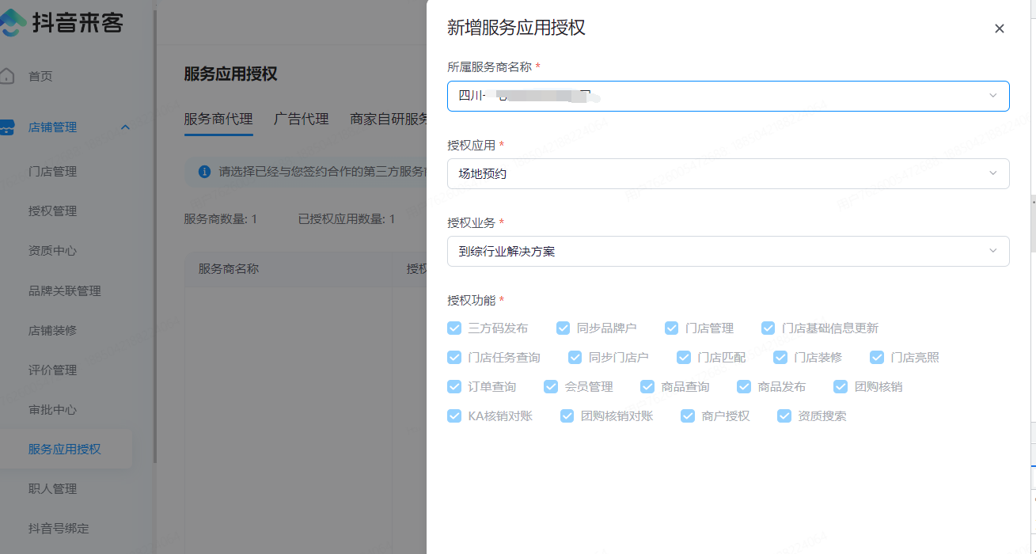Click the 抖音来客 logo icon
Image resolution: width=1036 pixels, height=554 pixels.
(x=12, y=22)
